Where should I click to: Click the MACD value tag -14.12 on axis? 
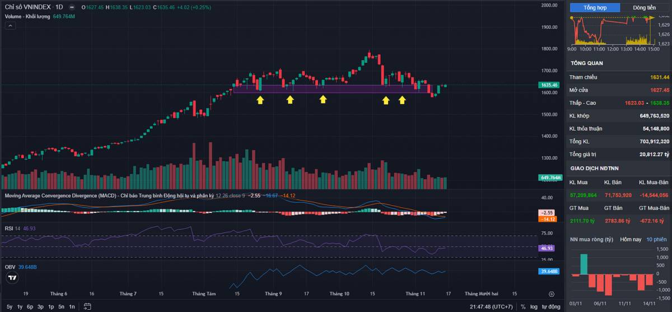547,219
